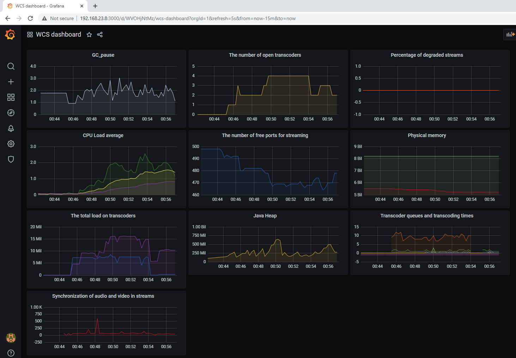Open Alerting via the bell icon

[x=11, y=128]
